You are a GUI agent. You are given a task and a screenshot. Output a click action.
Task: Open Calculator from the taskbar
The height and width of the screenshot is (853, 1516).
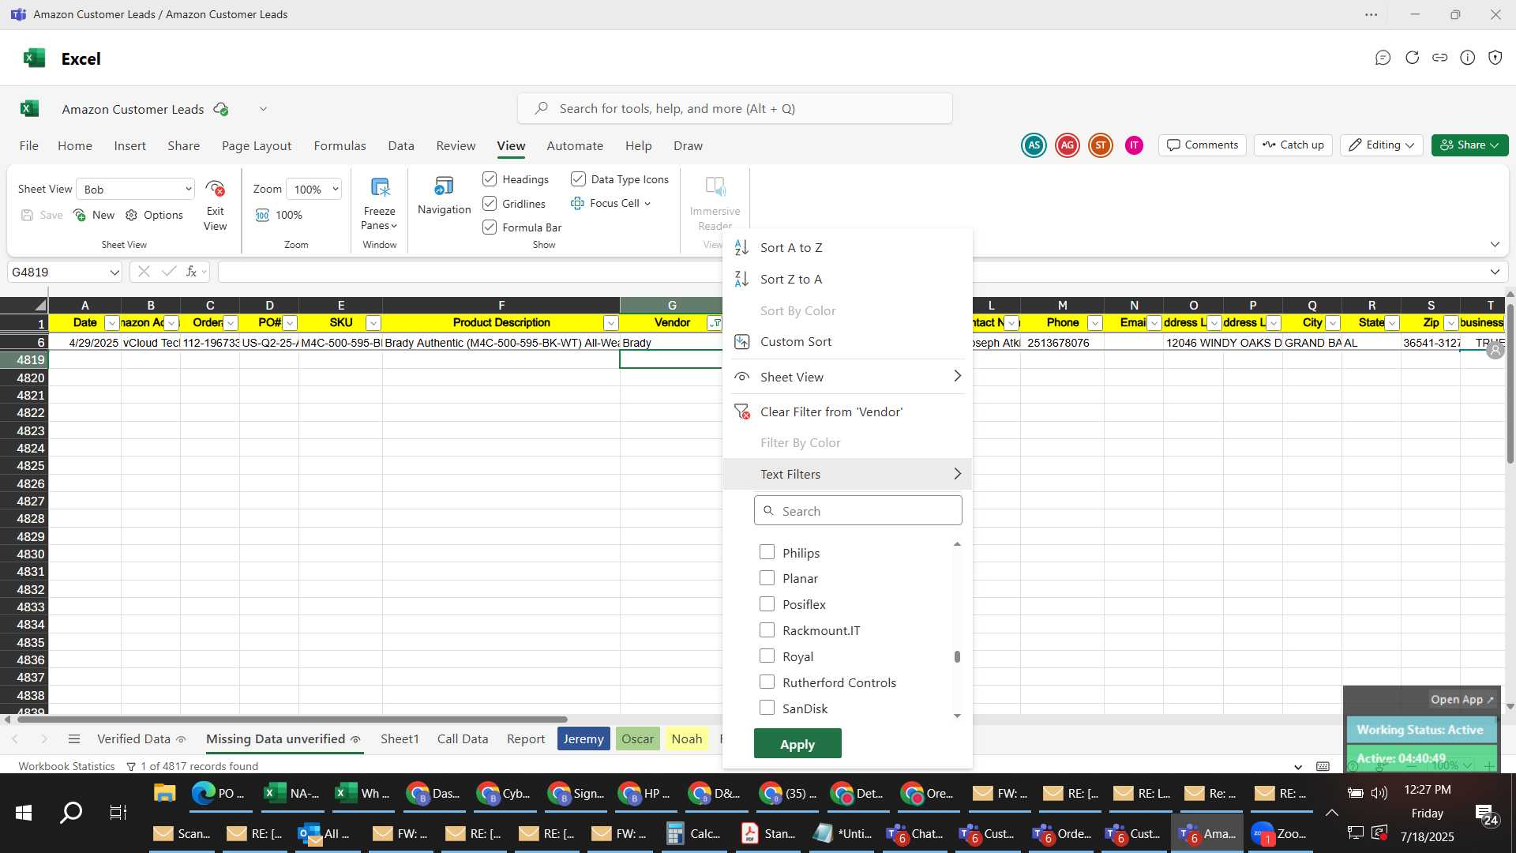pyautogui.click(x=696, y=833)
